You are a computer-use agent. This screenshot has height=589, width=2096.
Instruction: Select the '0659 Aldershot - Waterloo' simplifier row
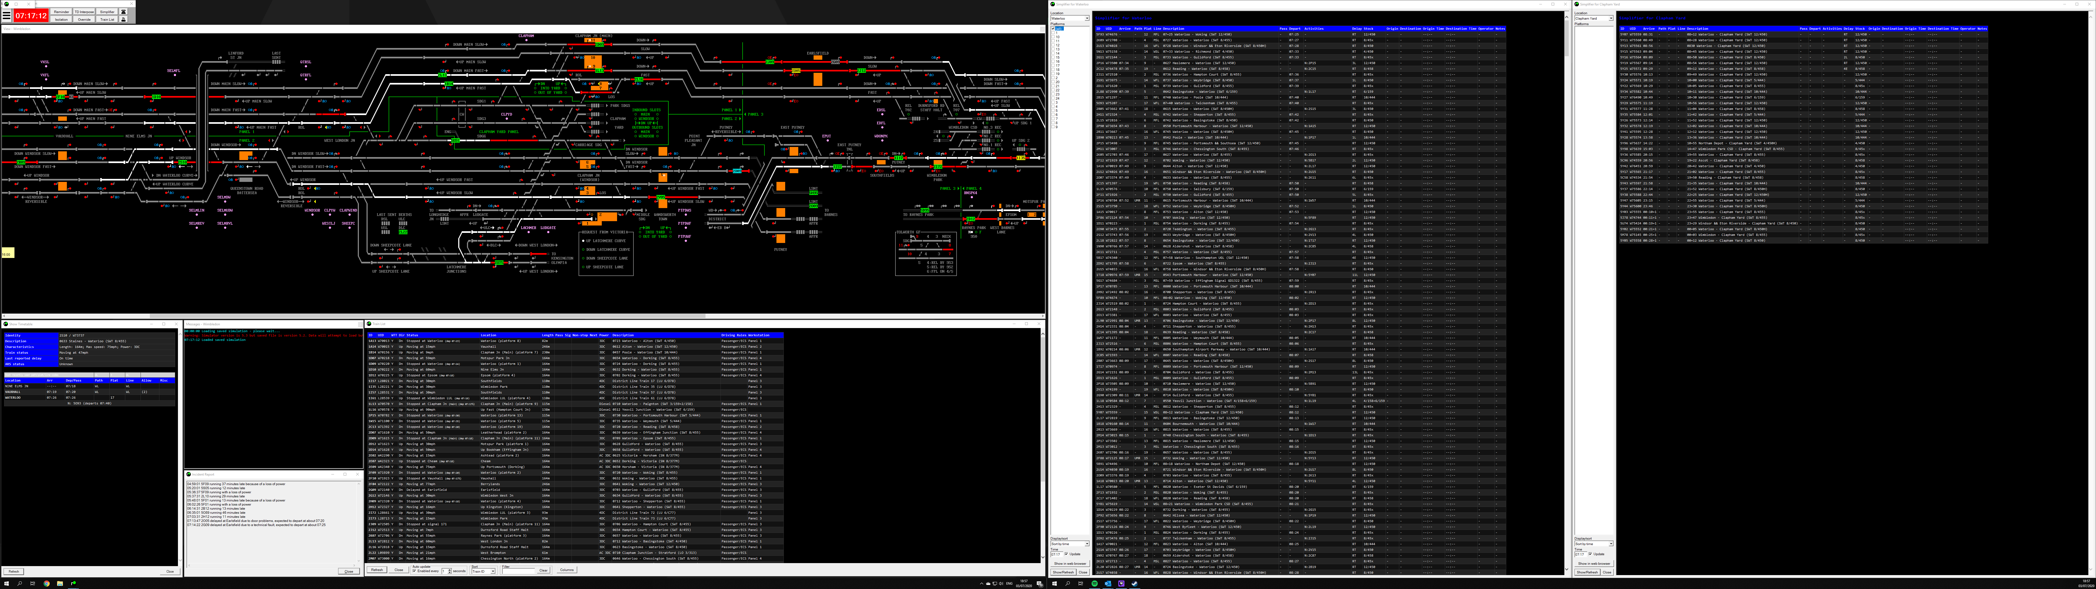click(1300, 556)
